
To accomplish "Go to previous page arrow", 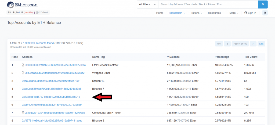I will [227, 44].
